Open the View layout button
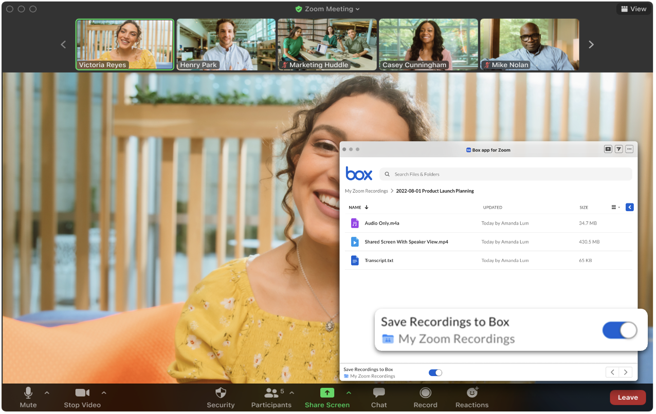Screen dimensions: 656x414 tap(633, 9)
